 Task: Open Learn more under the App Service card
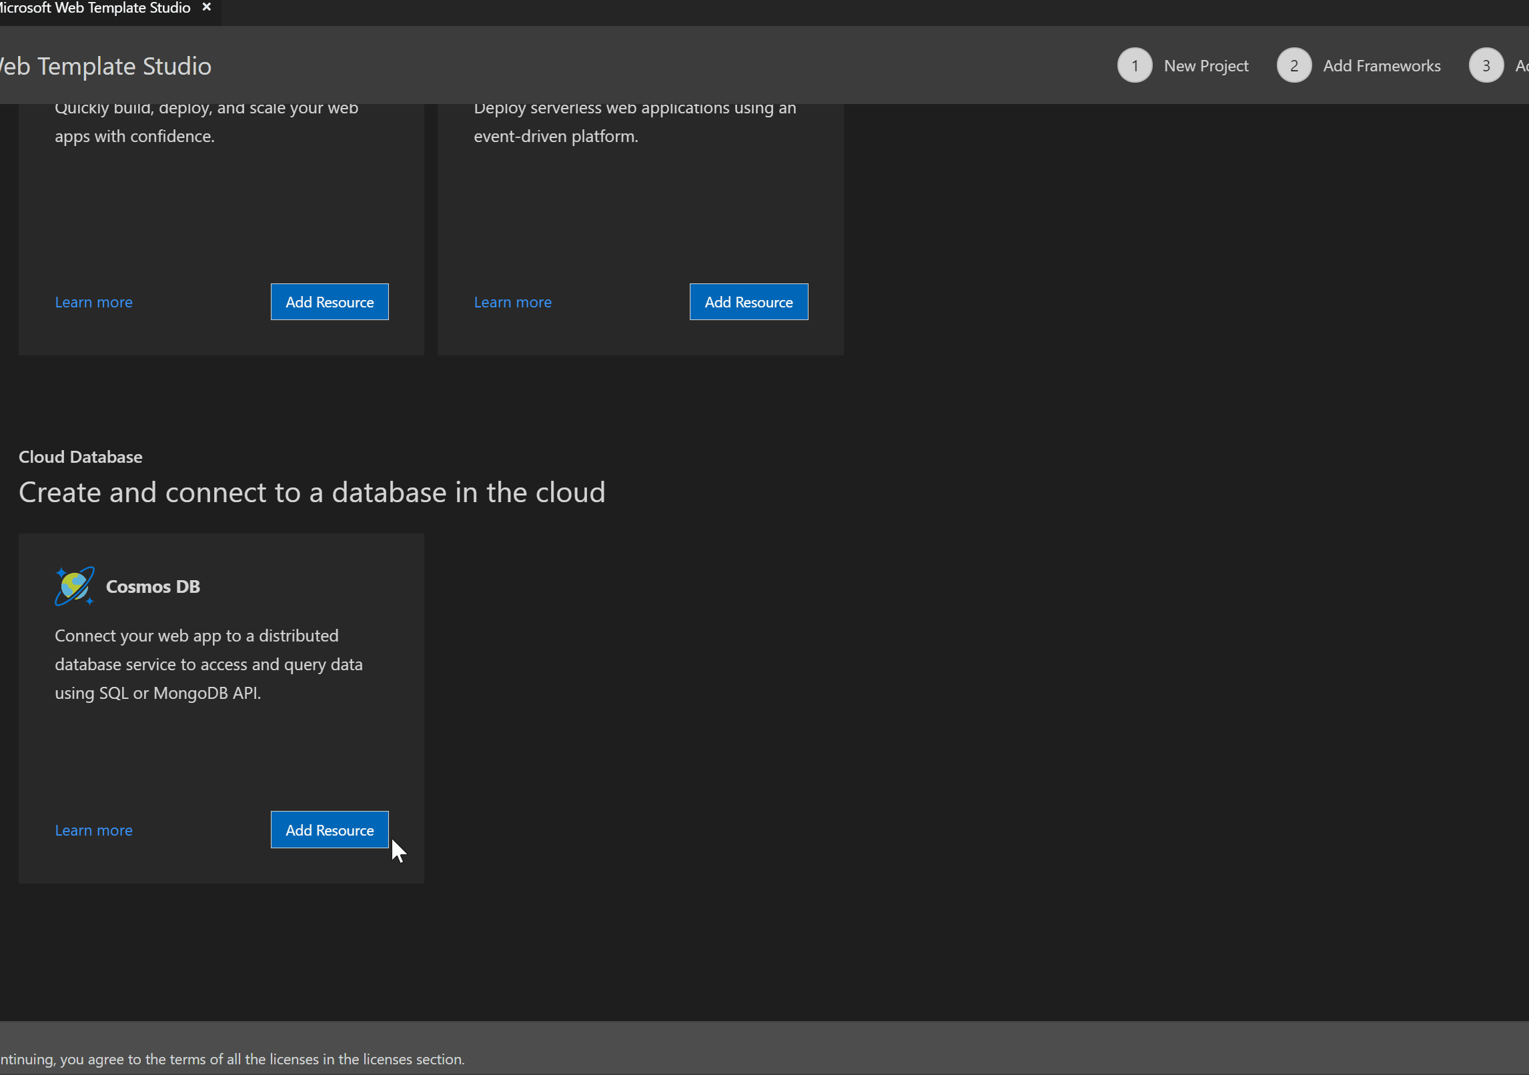pyautogui.click(x=93, y=301)
